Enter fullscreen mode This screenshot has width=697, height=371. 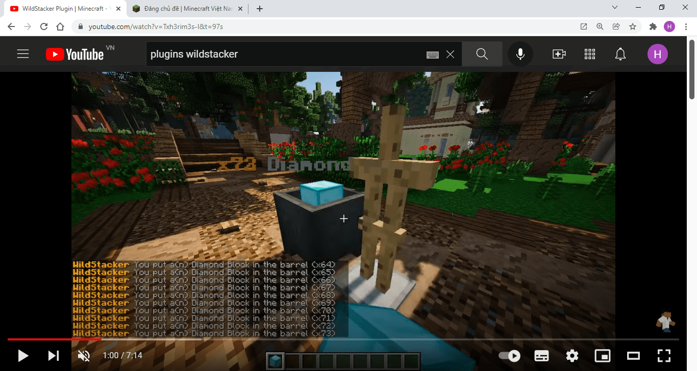pos(664,355)
